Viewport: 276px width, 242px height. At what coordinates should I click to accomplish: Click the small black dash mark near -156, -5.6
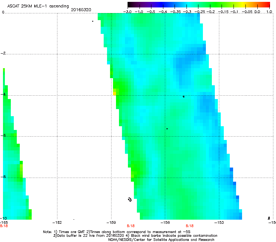click(x=167, y=129)
